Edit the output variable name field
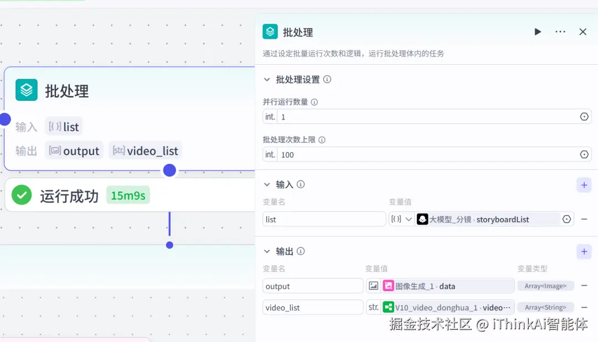Viewport: 598px width, 342px height. coord(313,286)
